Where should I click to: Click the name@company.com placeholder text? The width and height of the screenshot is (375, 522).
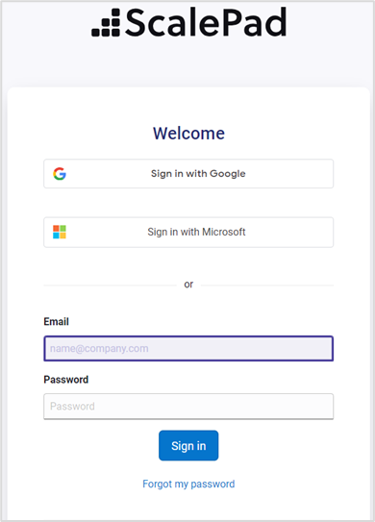click(99, 349)
